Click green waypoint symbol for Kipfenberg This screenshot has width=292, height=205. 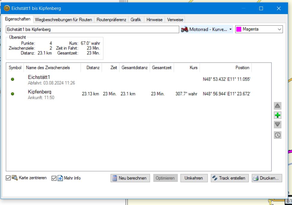pos(13,94)
